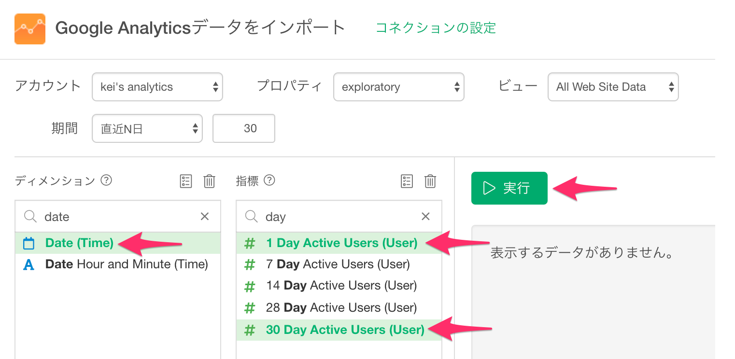Image resolution: width=735 pixels, height=359 pixels.
Task: Click the help icon next to 指標
Action: click(x=269, y=180)
